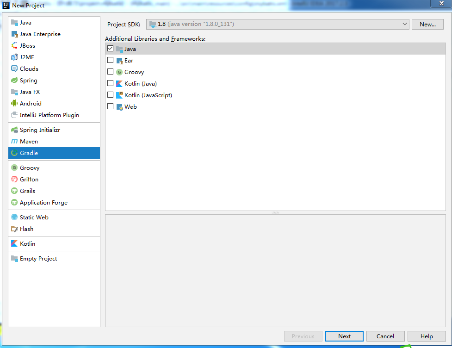Click the Application Forge icon
Viewport: 452px width, 348px height.
coord(14,202)
